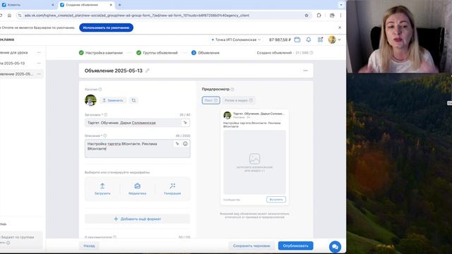Click the browser home icon

pyautogui.click(x=9, y=16)
